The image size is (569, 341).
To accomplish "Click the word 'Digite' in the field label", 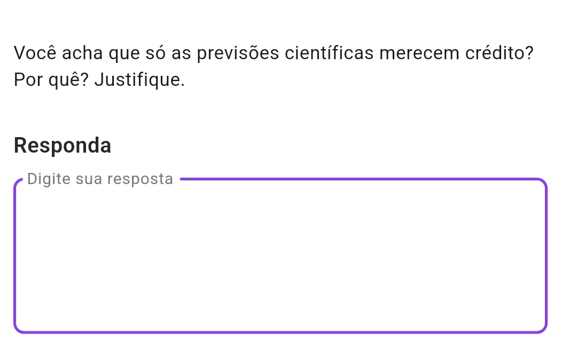I will coord(49,179).
